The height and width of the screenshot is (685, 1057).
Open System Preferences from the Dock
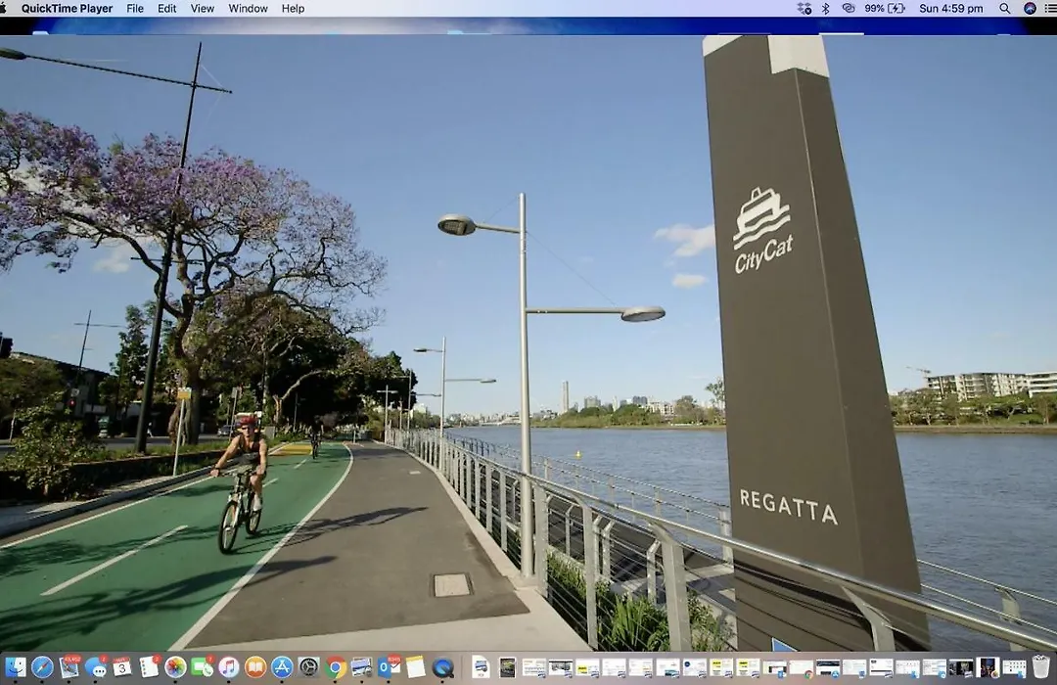308,667
